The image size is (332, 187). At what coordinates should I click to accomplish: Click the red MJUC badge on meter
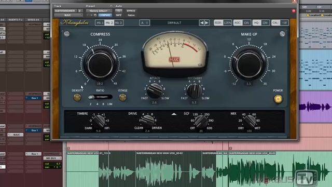(174, 60)
